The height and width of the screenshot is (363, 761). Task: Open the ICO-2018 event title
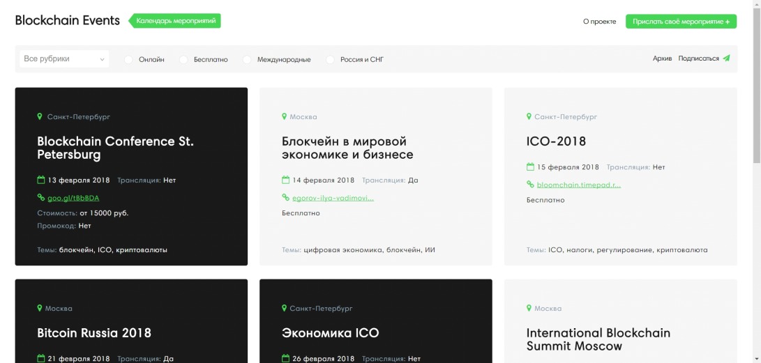tap(556, 141)
